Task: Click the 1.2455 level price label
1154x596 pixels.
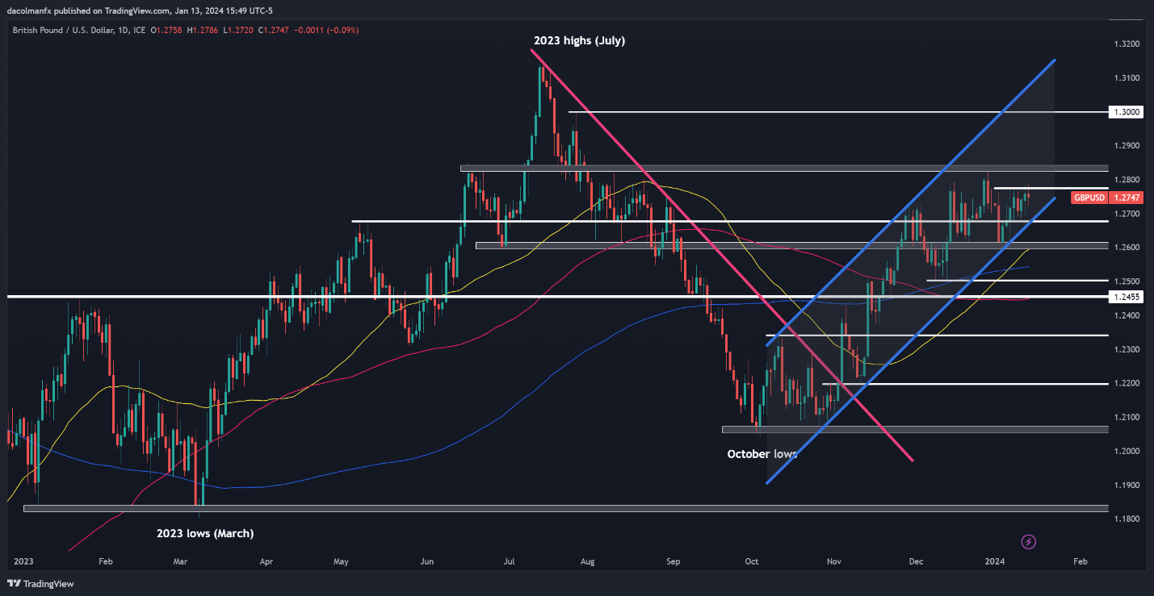Action: (1127, 298)
